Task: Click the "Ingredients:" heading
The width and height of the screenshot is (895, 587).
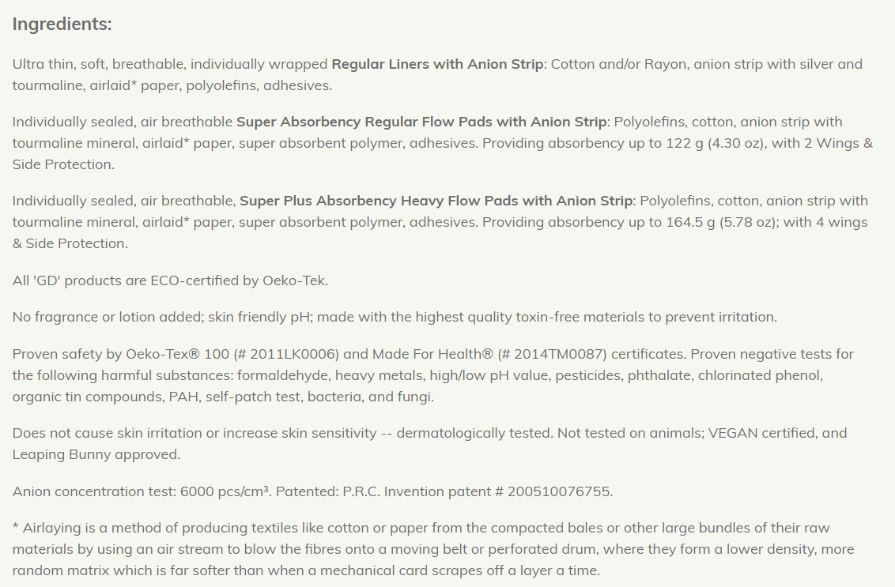Action: pyautogui.click(x=62, y=24)
